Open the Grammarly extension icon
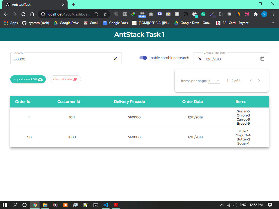279x209 pixels. 203,14
